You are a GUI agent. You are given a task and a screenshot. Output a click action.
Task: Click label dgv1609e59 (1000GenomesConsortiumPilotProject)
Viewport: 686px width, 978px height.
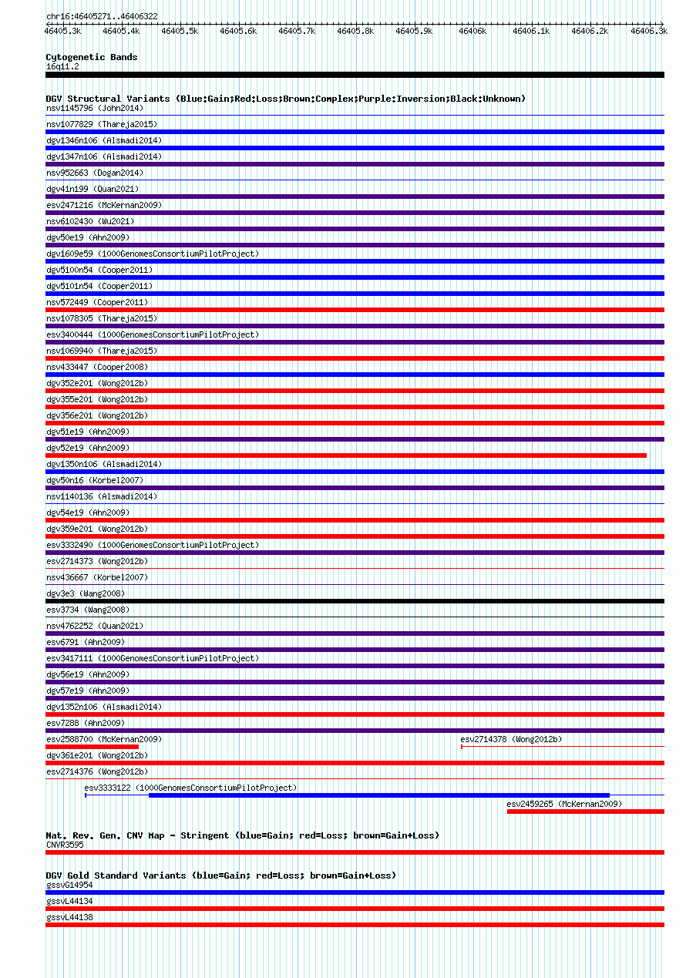pos(153,254)
